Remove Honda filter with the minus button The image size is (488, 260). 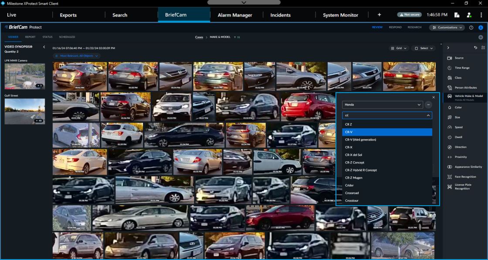(429, 105)
